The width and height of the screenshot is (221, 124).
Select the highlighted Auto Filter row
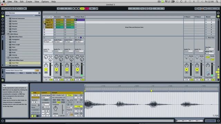coord(23,63)
